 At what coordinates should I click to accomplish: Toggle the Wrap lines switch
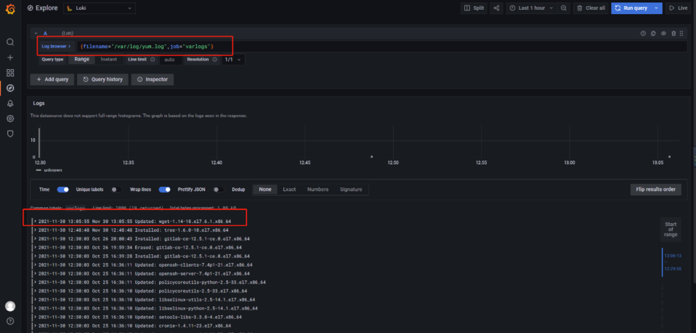(165, 189)
